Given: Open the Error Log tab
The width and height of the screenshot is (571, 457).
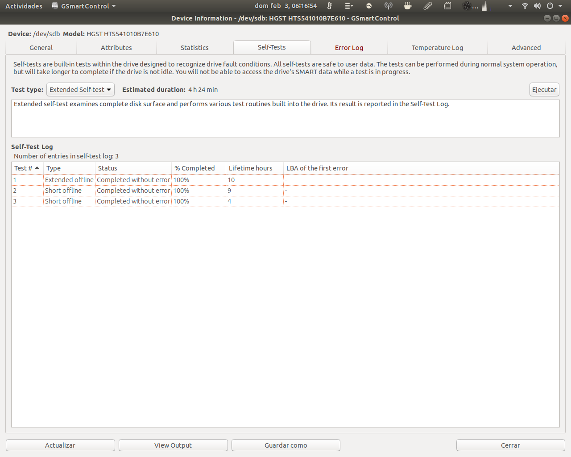Looking at the screenshot, I should click(349, 48).
